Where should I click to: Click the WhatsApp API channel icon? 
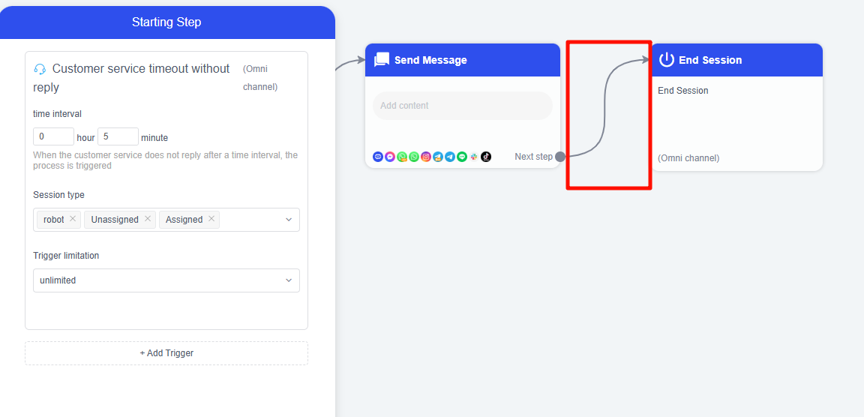[x=402, y=157]
